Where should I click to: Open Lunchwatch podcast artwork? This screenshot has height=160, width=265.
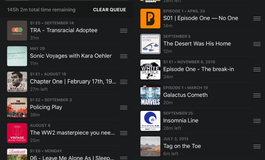[x=17, y=154]
